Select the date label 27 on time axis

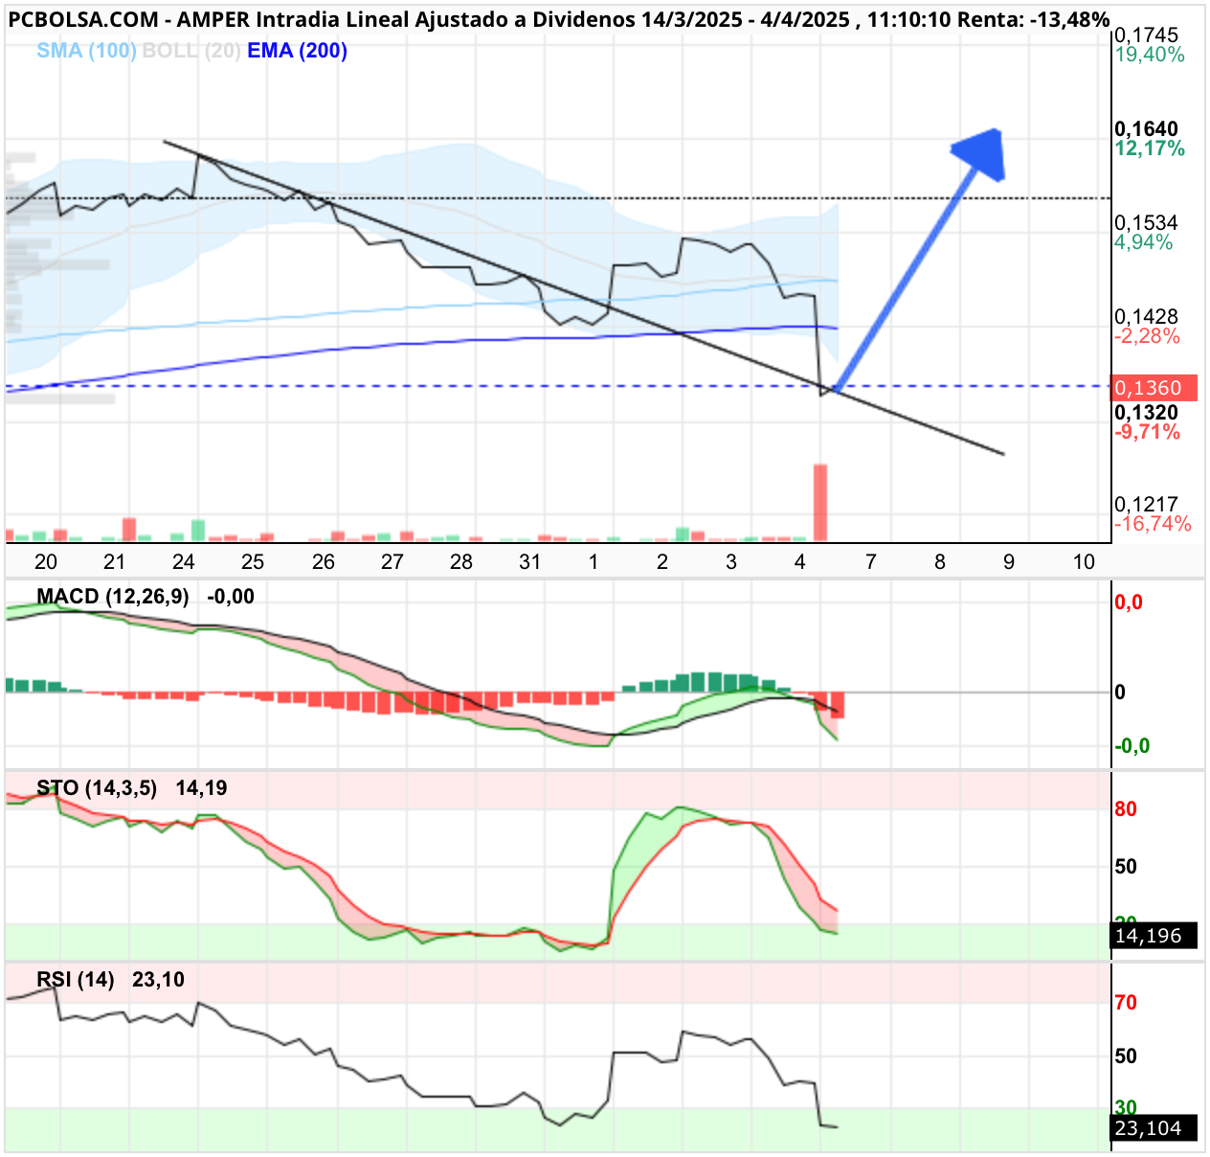point(392,562)
